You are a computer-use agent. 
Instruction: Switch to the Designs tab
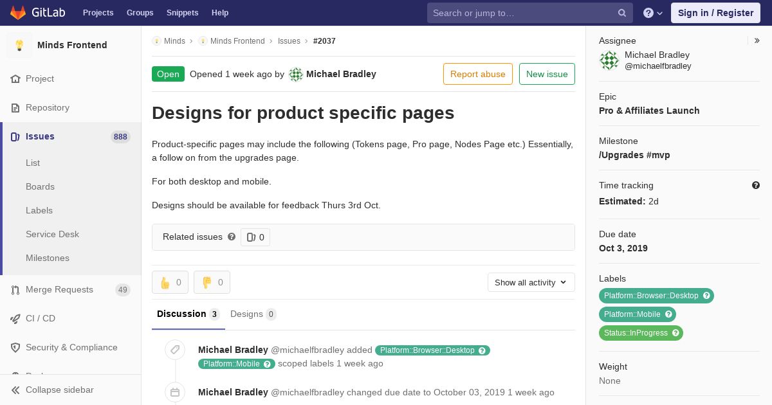(253, 314)
